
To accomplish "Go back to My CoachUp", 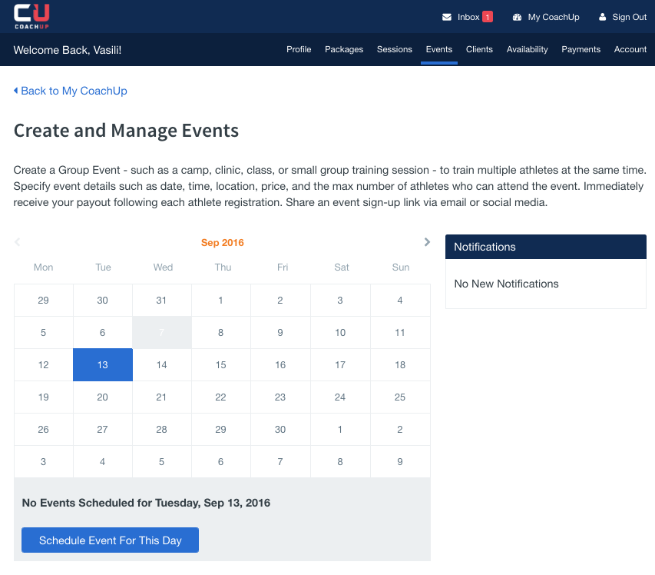I will [x=70, y=91].
